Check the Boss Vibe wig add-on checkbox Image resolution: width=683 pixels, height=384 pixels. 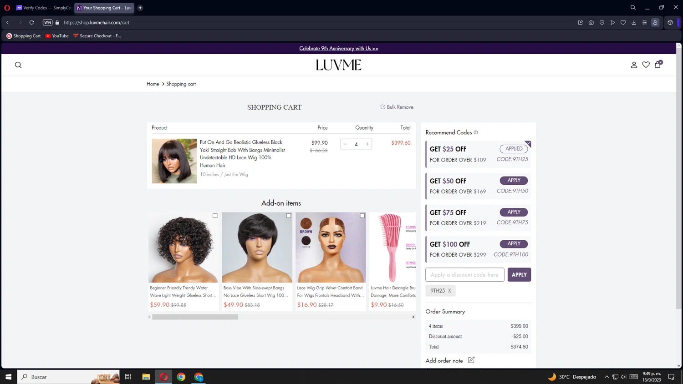[289, 216]
